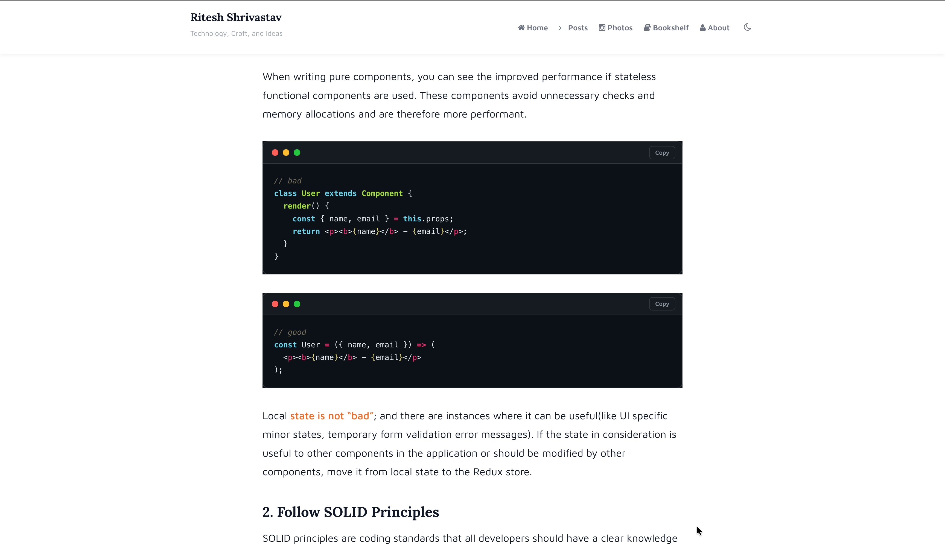Click red dot on bad code block
The width and height of the screenshot is (945, 545).
point(275,153)
